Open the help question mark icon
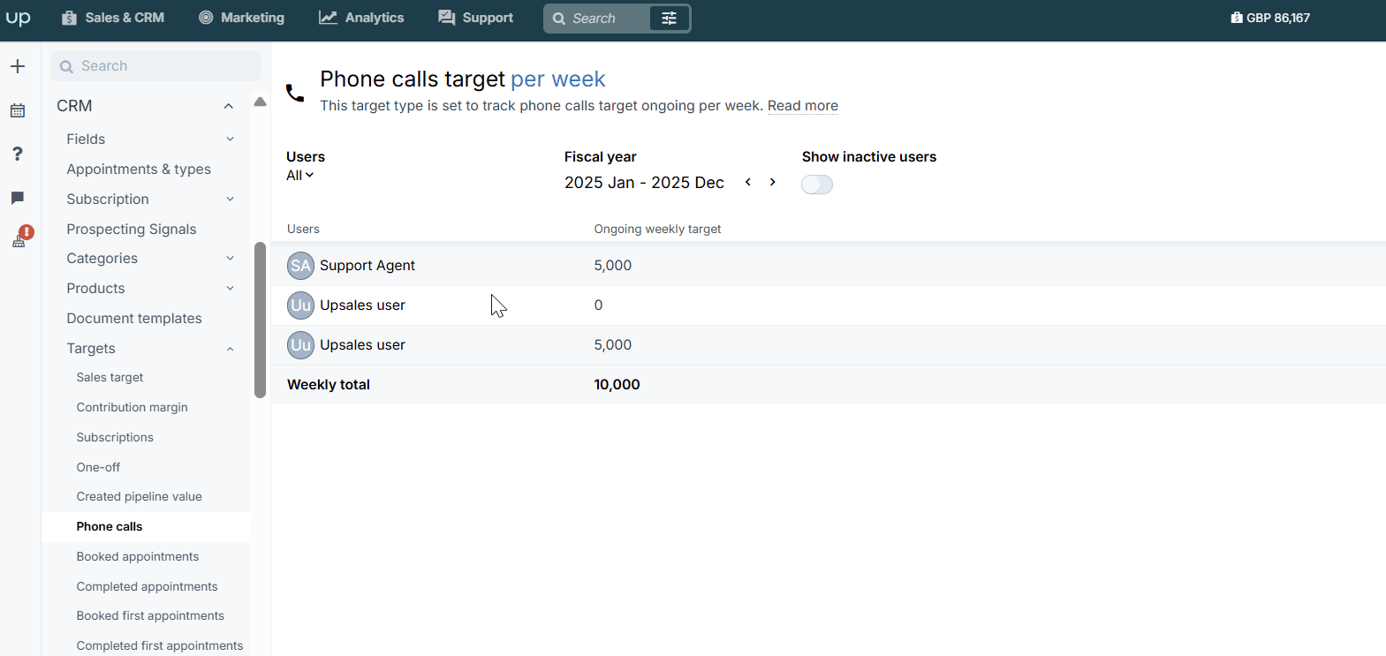 pos(18,154)
